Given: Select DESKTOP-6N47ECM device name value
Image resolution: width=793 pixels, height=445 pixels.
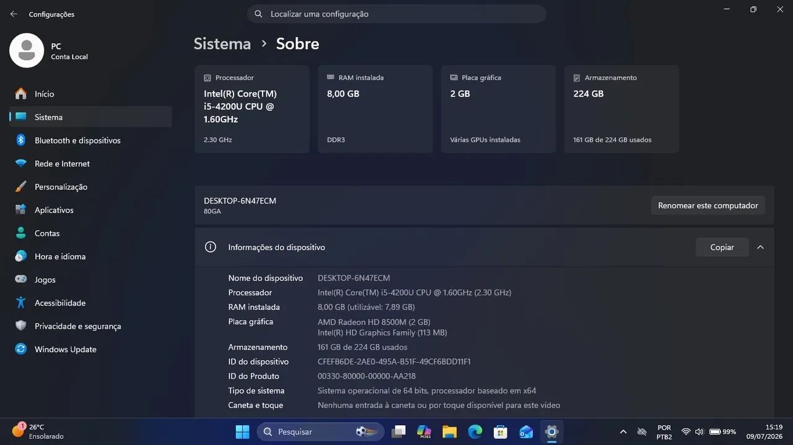Looking at the screenshot, I should (354, 278).
